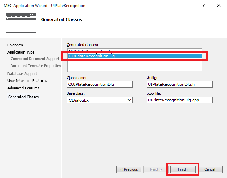Screen dimensions: 227x178
Task: Open Advanced Features page
Action: coord(23,88)
